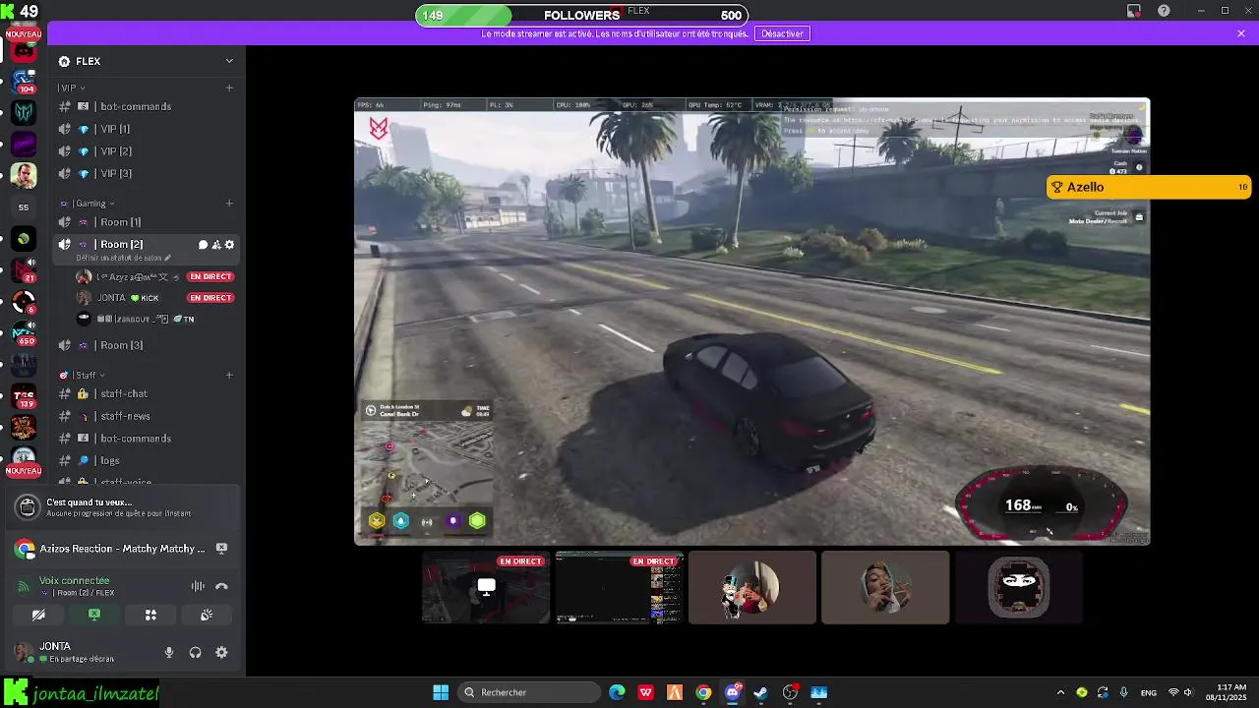
Task: Set a status for the voice room
Action: tap(123, 258)
